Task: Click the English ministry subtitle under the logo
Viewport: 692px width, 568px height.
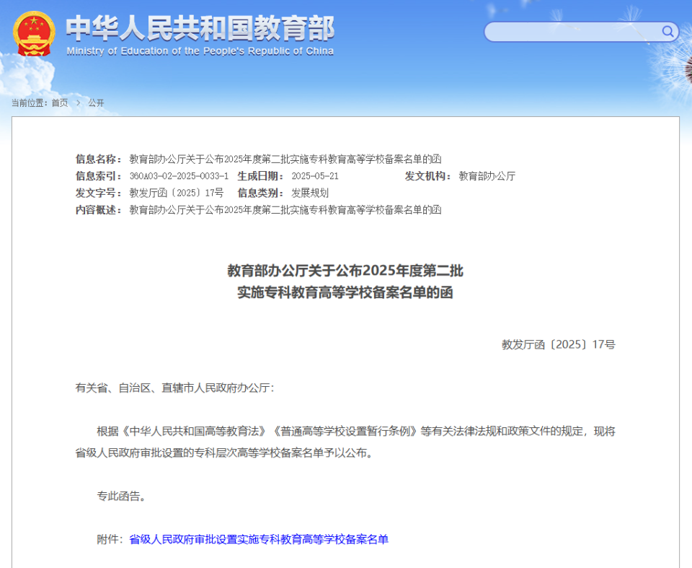Action: coord(199,51)
